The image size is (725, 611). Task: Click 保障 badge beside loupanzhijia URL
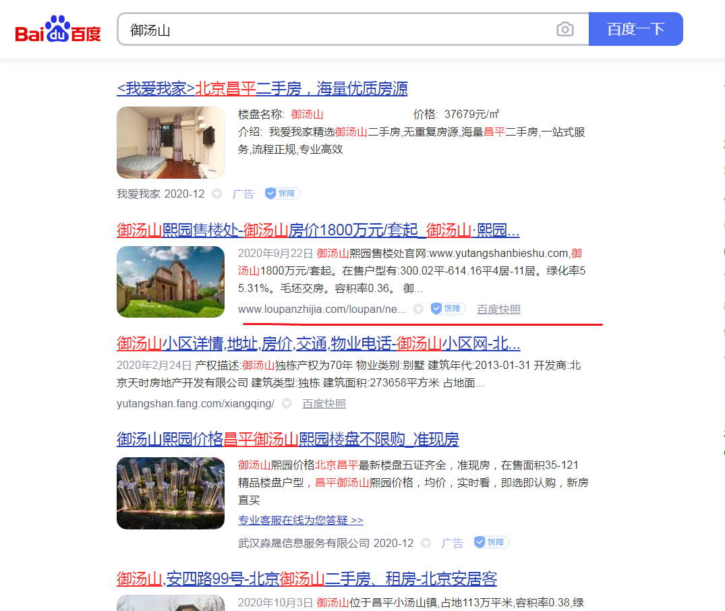(448, 308)
